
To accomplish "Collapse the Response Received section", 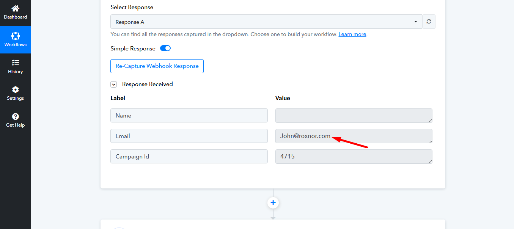I will coord(113,84).
